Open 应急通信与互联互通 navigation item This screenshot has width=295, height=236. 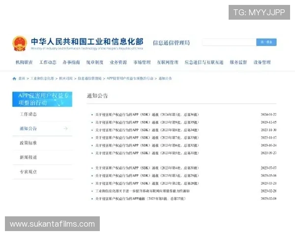(204, 62)
